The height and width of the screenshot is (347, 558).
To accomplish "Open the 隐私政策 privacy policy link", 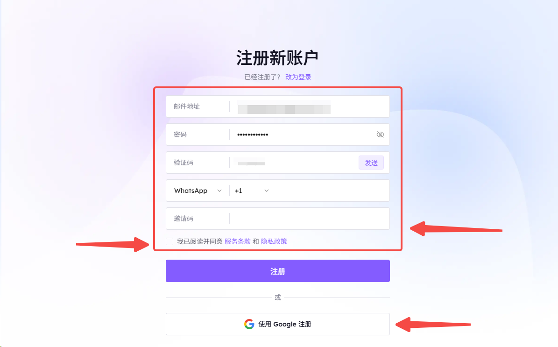I will tap(274, 241).
